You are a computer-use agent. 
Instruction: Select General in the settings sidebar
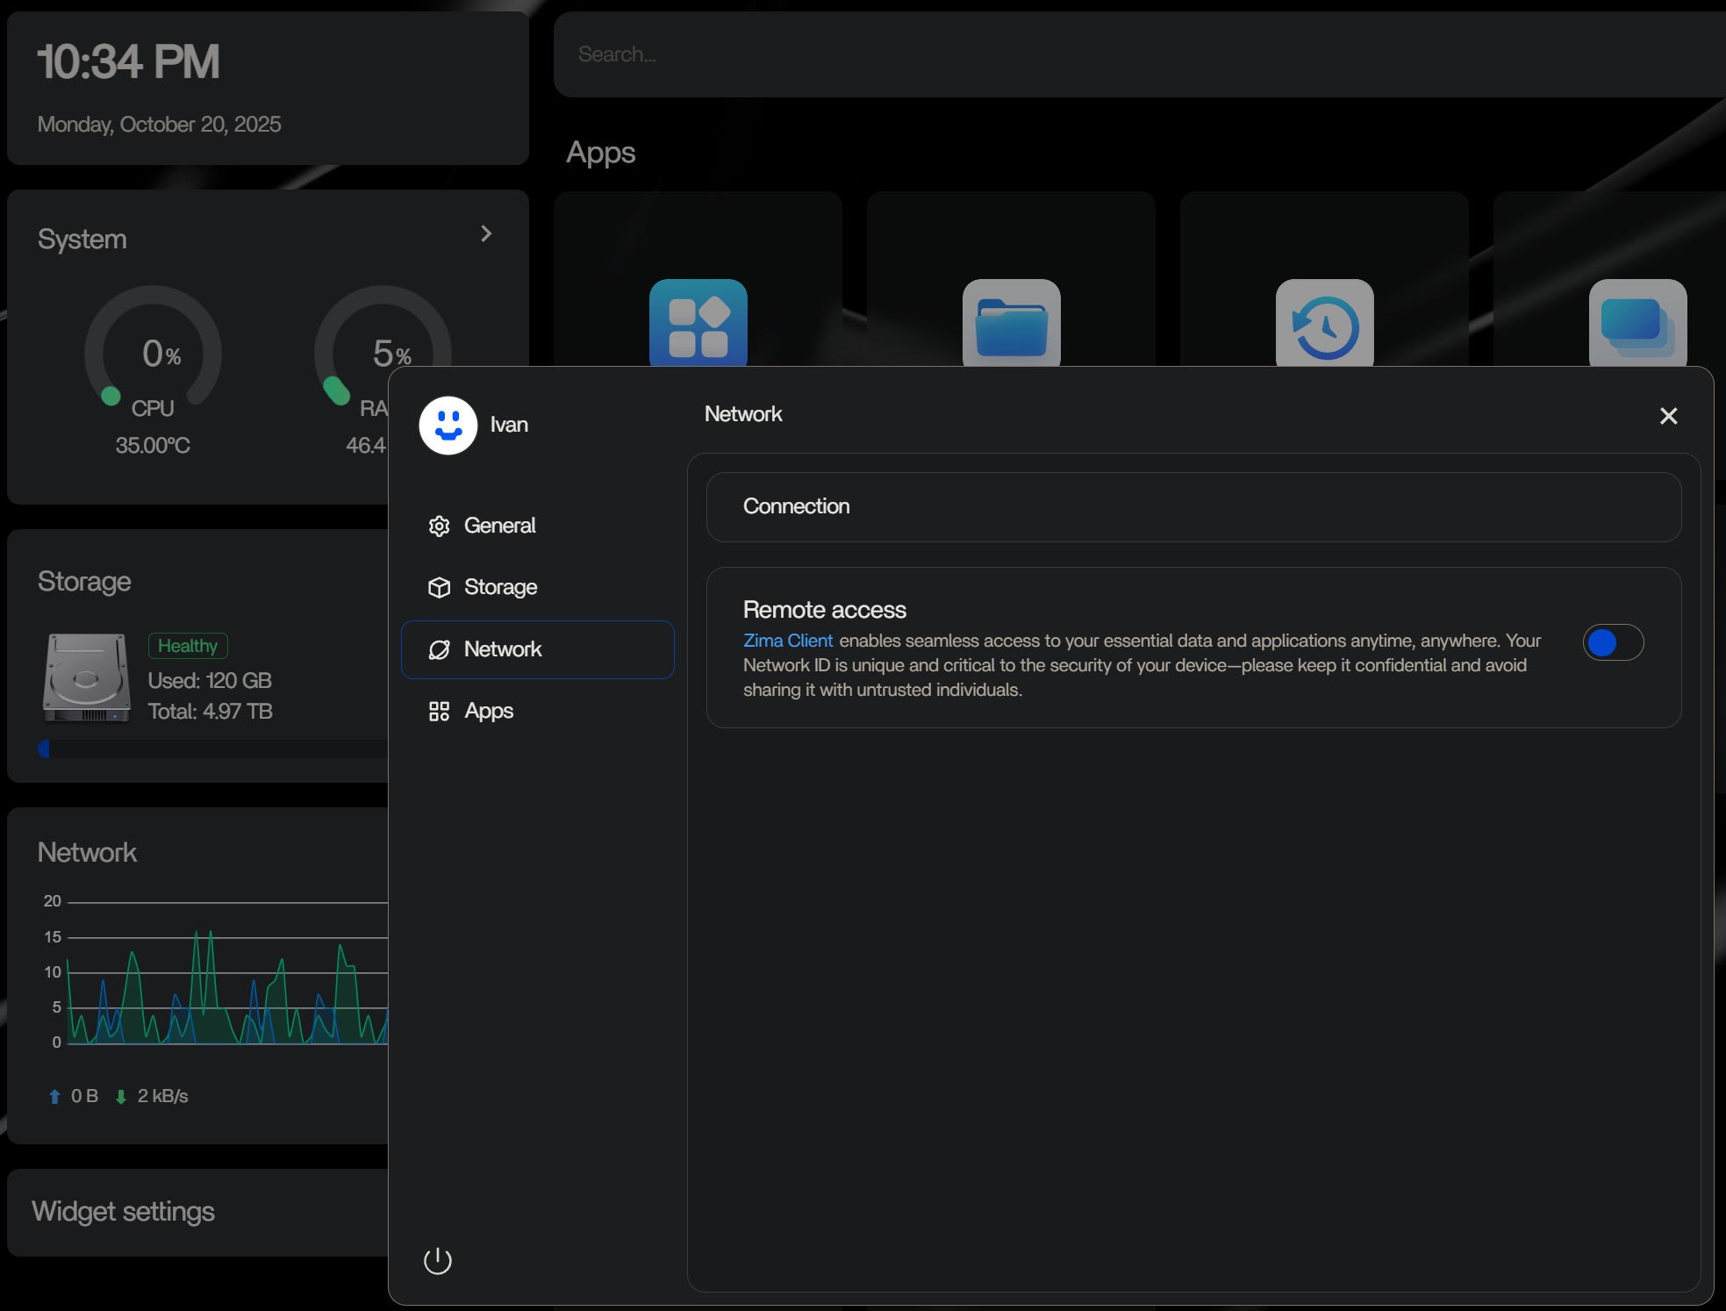tap(499, 526)
